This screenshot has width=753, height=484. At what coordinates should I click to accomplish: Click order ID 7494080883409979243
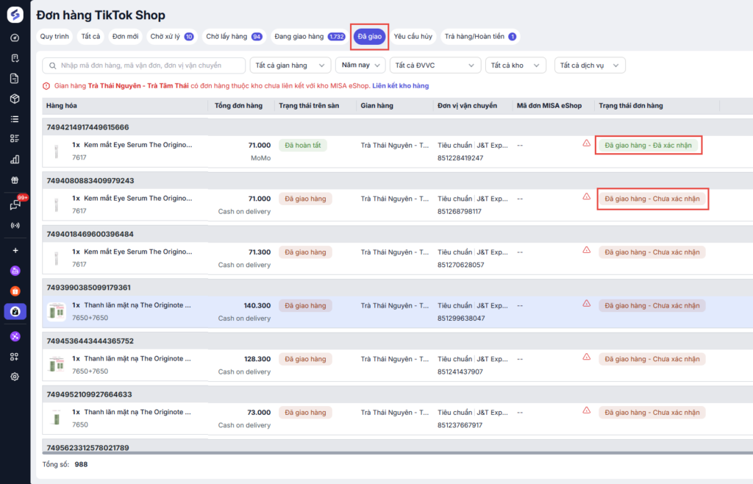pyautogui.click(x=90, y=180)
